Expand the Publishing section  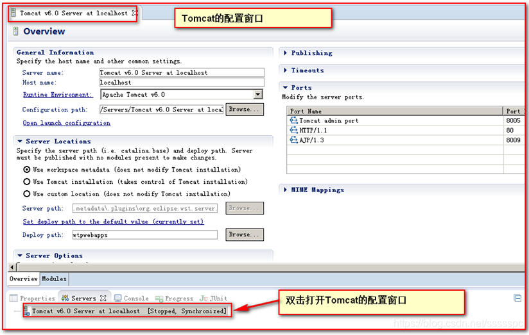pyautogui.click(x=285, y=53)
